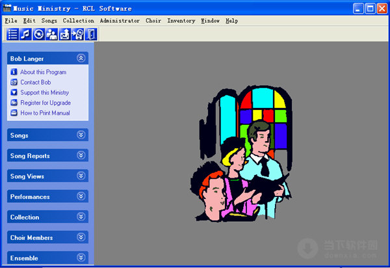Open the Inventory menu
Image resolution: width=390 pixels, height=268 pixels.
pos(181,21)
